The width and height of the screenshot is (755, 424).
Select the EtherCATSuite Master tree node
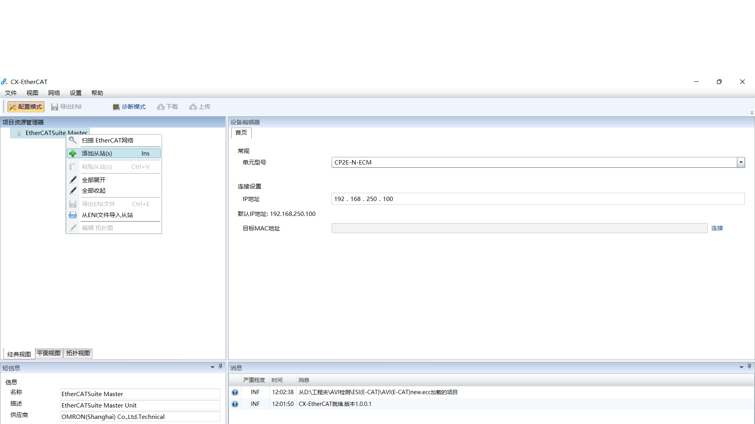click(x=43, y=133)
